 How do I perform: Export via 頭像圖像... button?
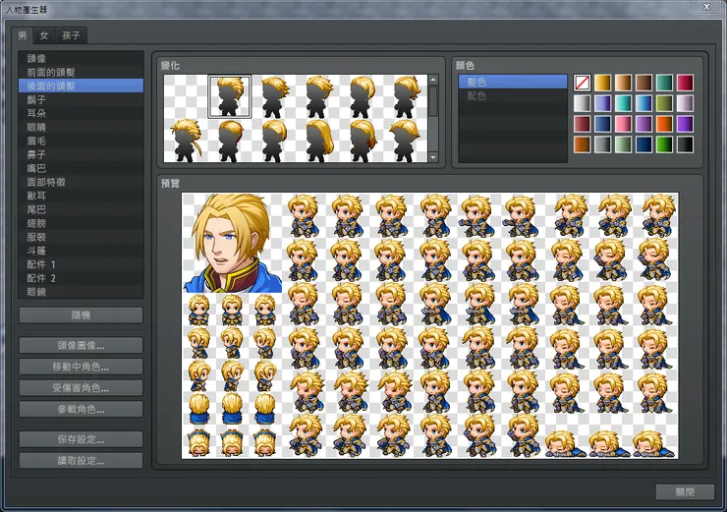coord(81,346)
